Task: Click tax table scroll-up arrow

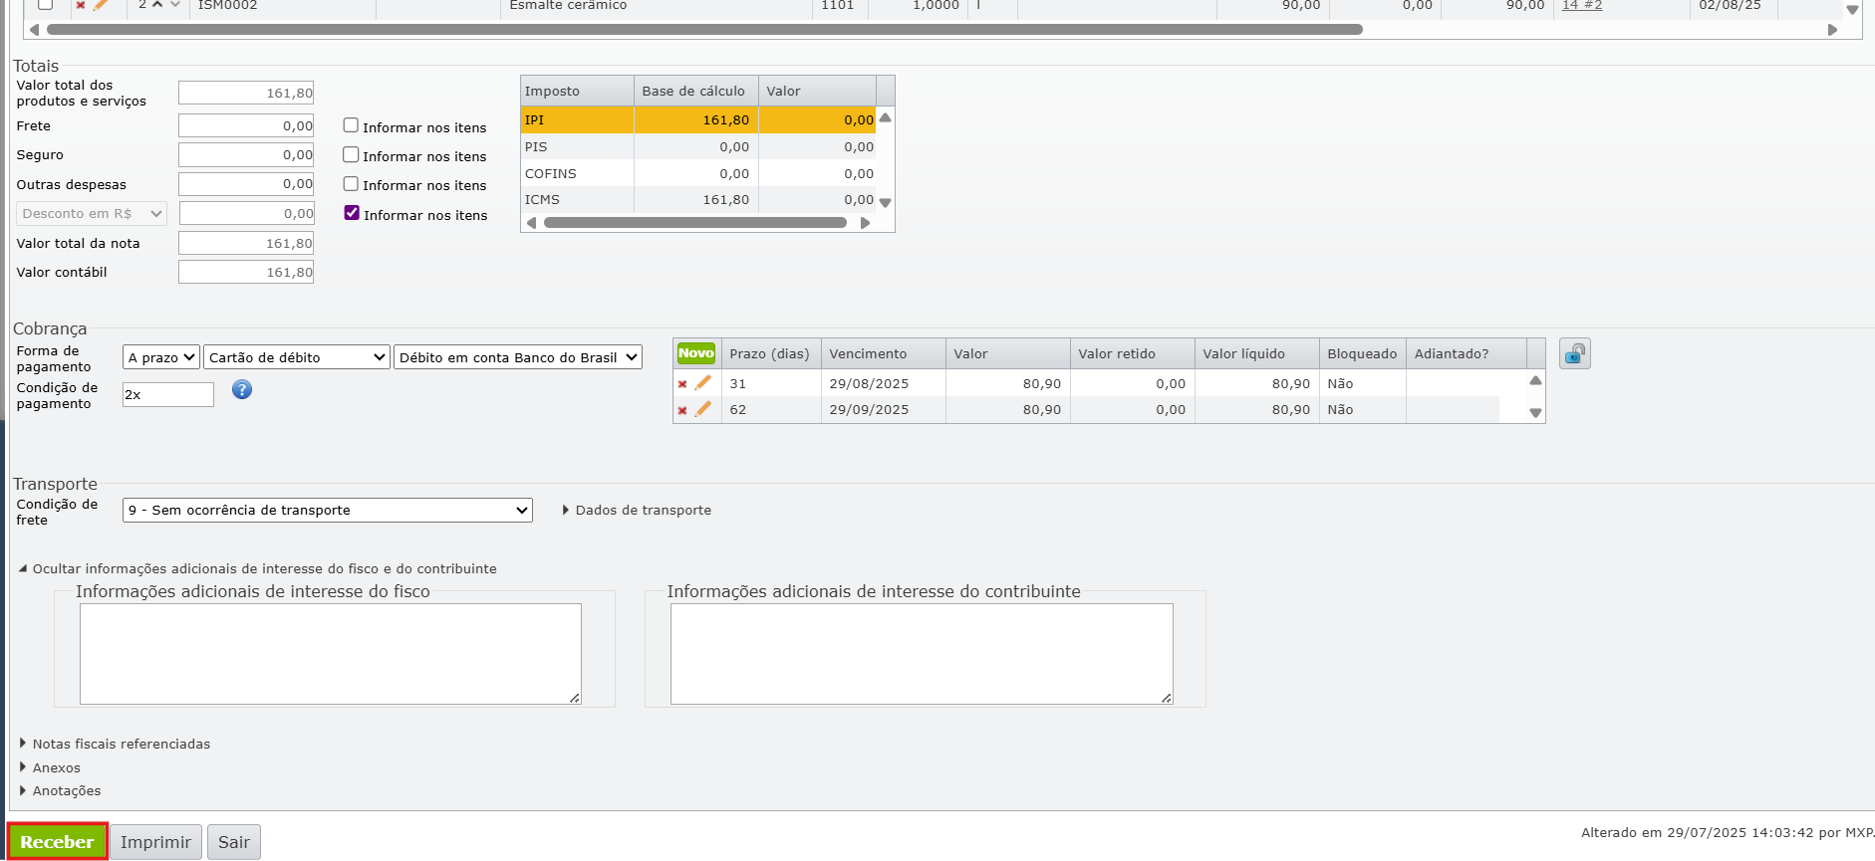Action: (885, 118)
